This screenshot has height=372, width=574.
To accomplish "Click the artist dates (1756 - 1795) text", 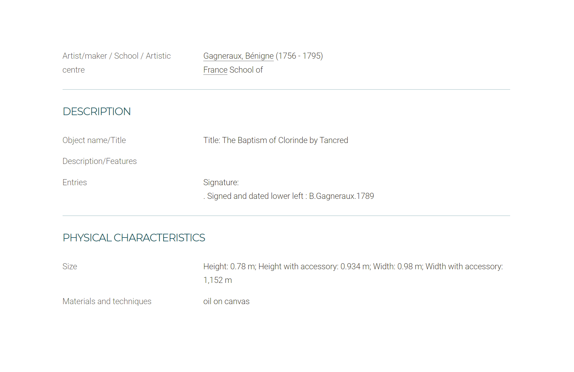I will click(299, 56).
